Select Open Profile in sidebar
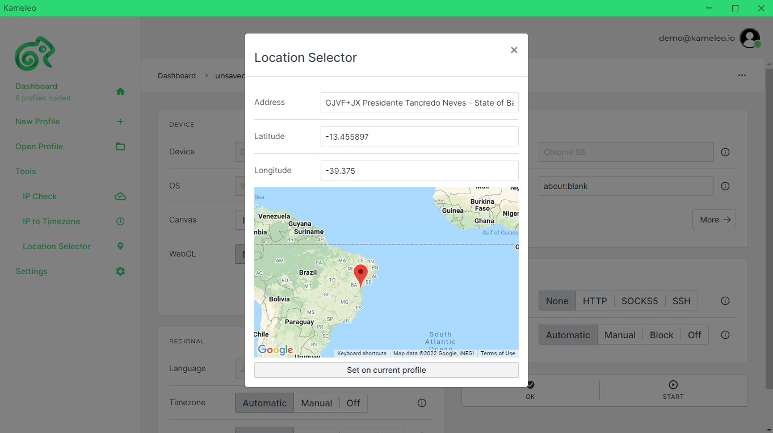Image resolution: width=773 pixels, height=433 pixels. coord(39,146)
